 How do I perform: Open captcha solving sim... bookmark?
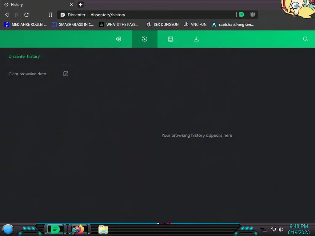[233, 25]
